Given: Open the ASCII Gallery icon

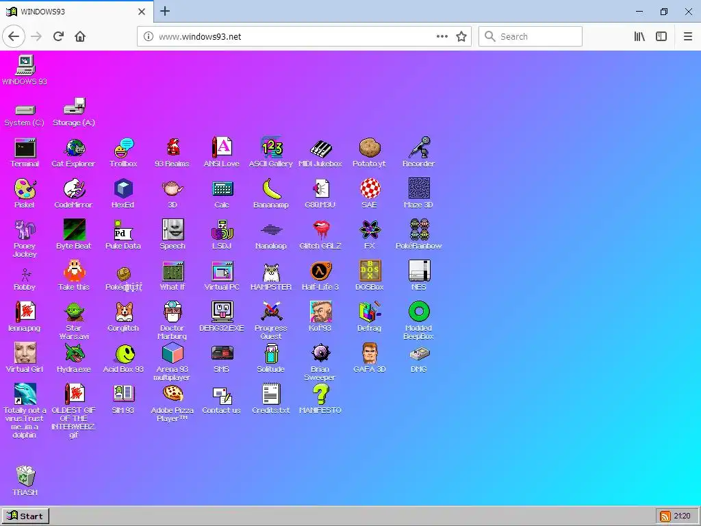Looking at the screenshot, I should click(271, 148).
